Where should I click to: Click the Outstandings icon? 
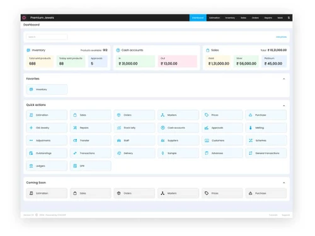click(31, 153)
